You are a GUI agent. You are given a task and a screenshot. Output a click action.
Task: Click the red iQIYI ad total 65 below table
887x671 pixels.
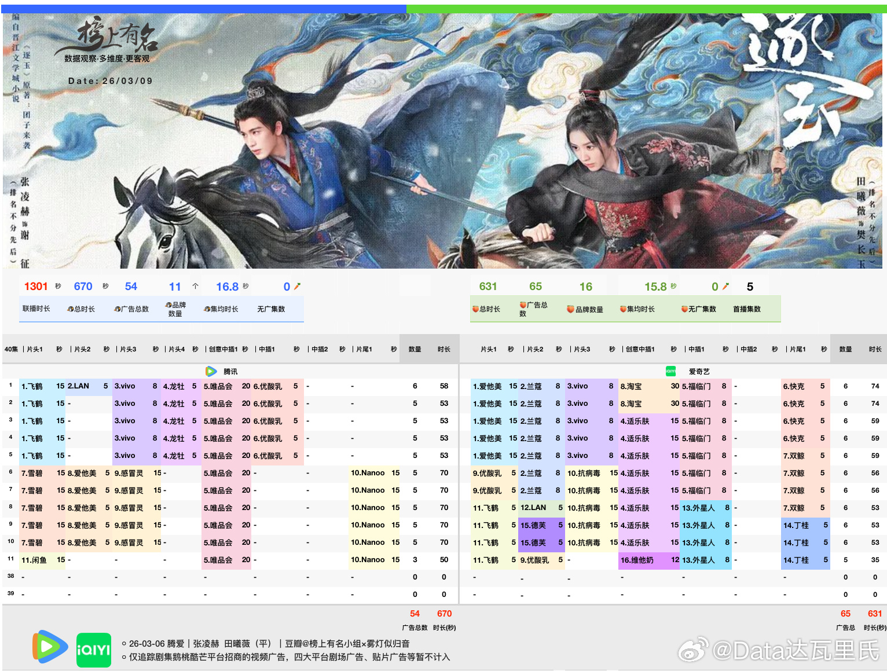(845, 614)
